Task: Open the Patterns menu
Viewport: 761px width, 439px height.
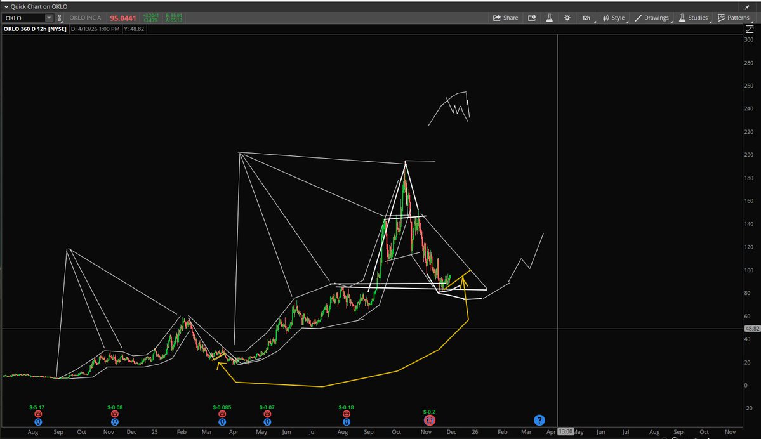Action: [x=734, y=18]
